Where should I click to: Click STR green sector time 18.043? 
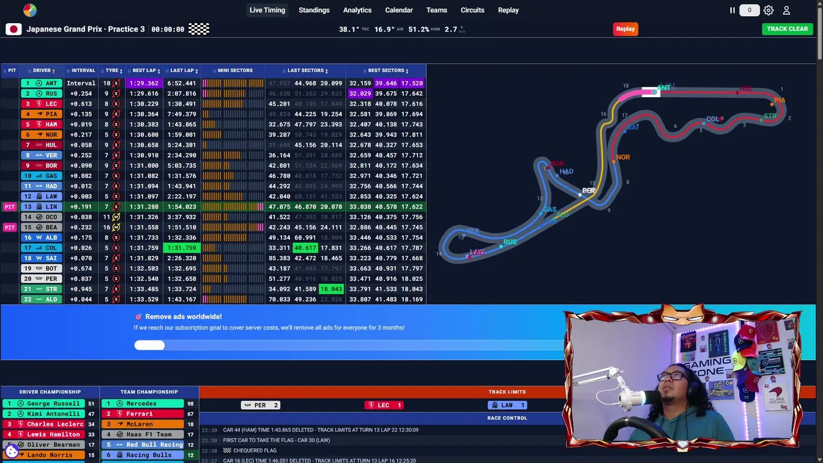click(x=331, y=289)
